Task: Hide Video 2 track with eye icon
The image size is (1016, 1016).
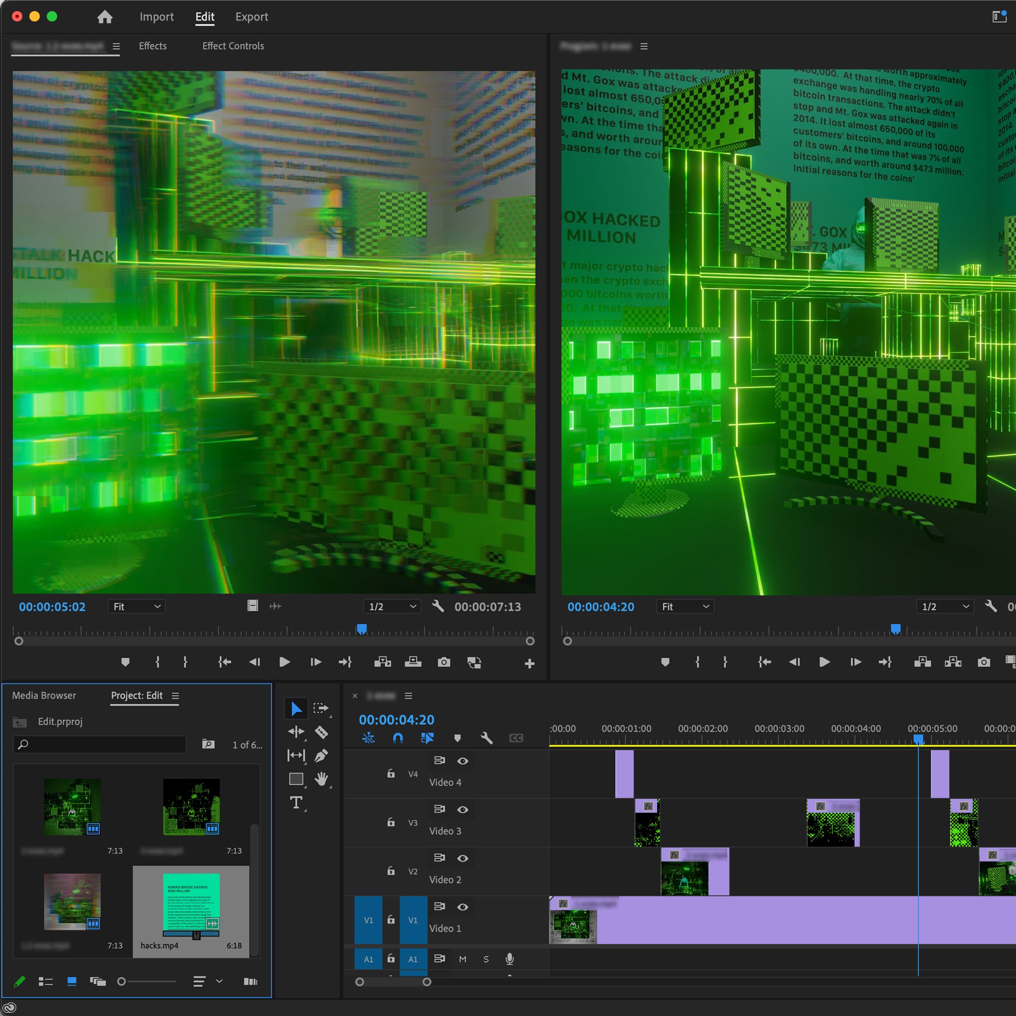Action: 462,858
